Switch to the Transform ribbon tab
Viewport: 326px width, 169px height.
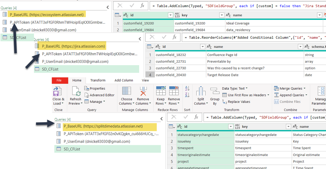pyautogui.click(x=98, y=80)
